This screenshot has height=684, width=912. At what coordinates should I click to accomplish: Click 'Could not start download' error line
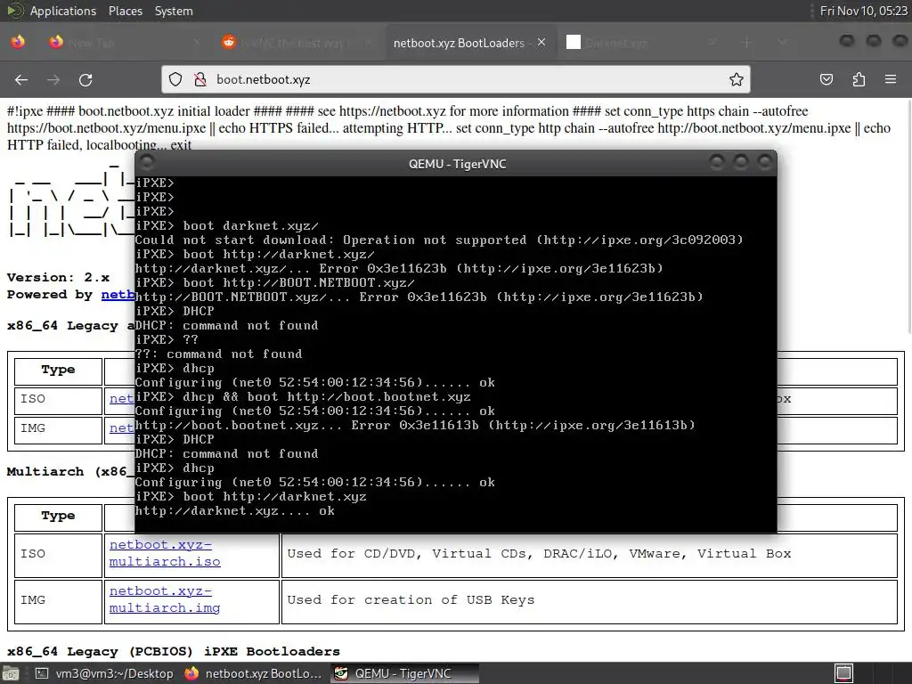coord(438,240)
